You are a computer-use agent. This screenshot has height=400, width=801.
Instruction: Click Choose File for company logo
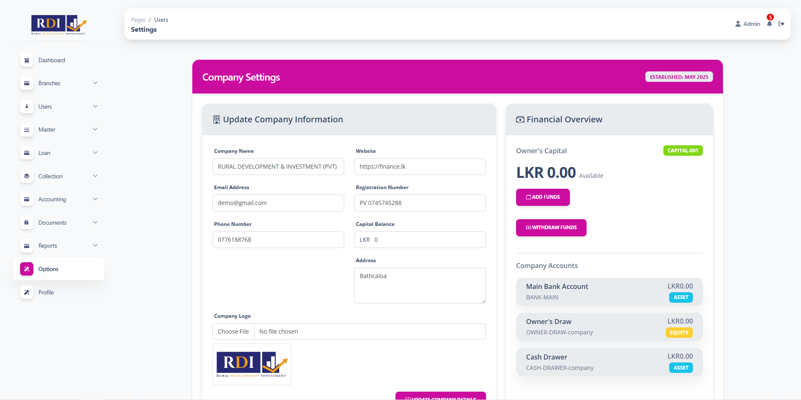point(233,332)
